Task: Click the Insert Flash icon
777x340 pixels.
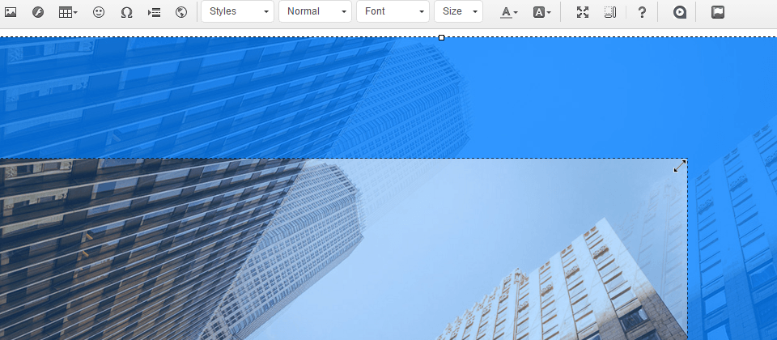Action: [37, 12]
